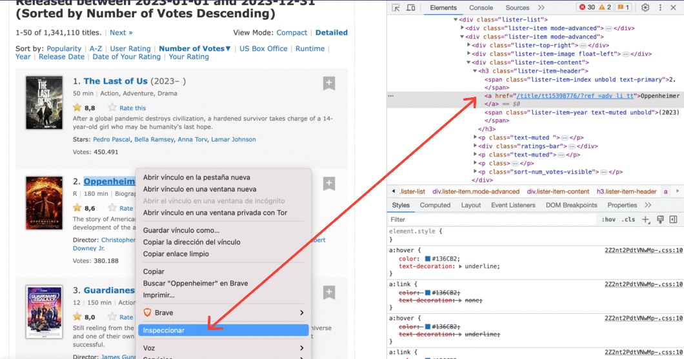Toggle the .cls class editor
The height and width of the screenshot is (359, 684).
[x=628, y=220]
